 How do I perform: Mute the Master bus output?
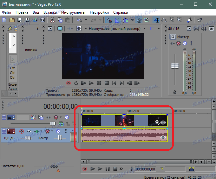pos(185,43)
